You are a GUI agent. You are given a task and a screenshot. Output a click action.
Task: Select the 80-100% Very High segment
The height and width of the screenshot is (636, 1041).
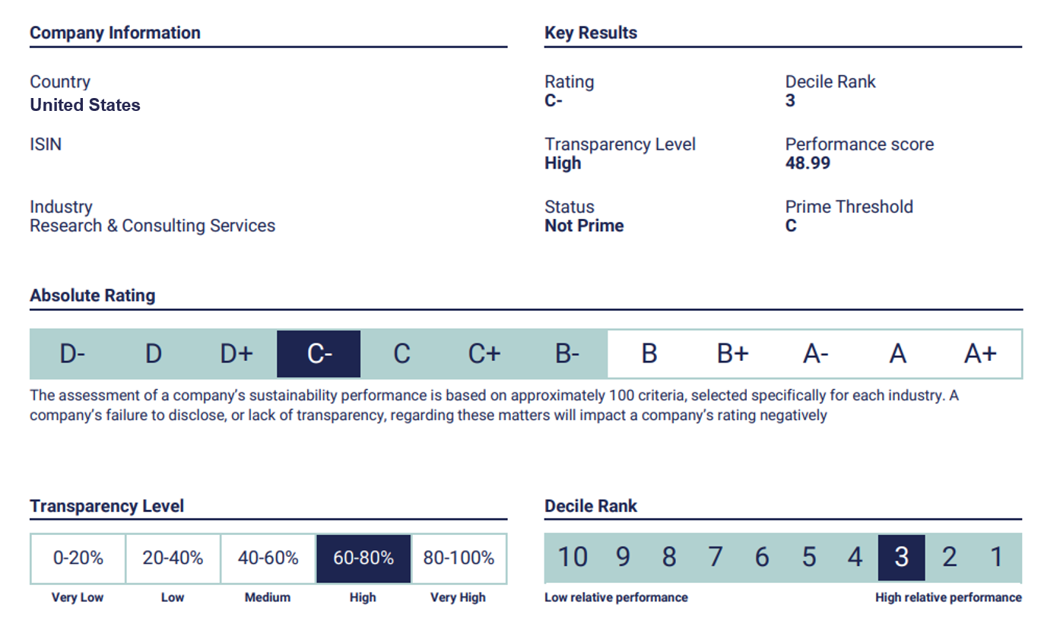click(459, 558)
